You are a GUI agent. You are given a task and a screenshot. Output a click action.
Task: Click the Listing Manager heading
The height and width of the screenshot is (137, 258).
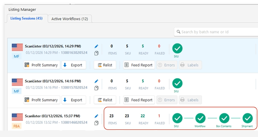tap(22, 9)
